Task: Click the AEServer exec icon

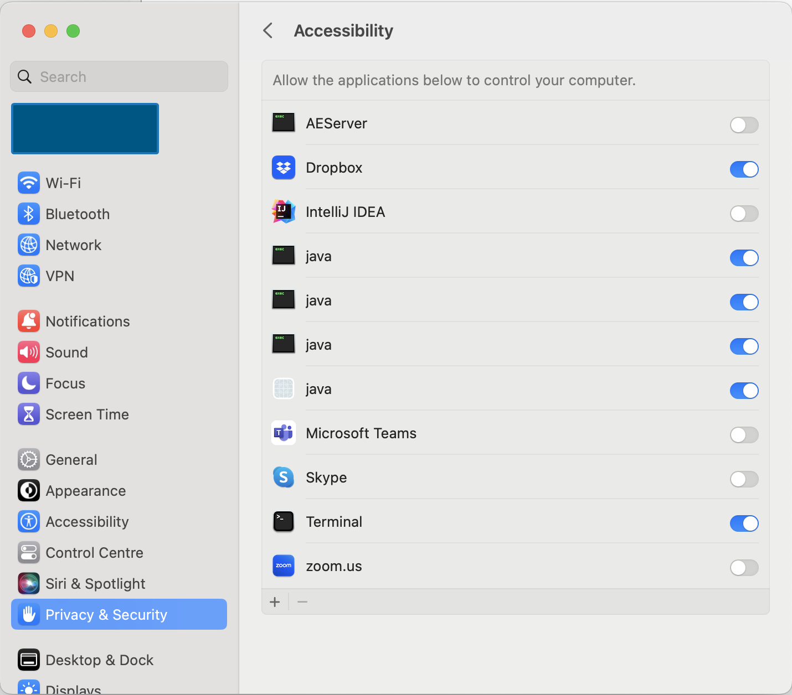Action: click(283, 123)
